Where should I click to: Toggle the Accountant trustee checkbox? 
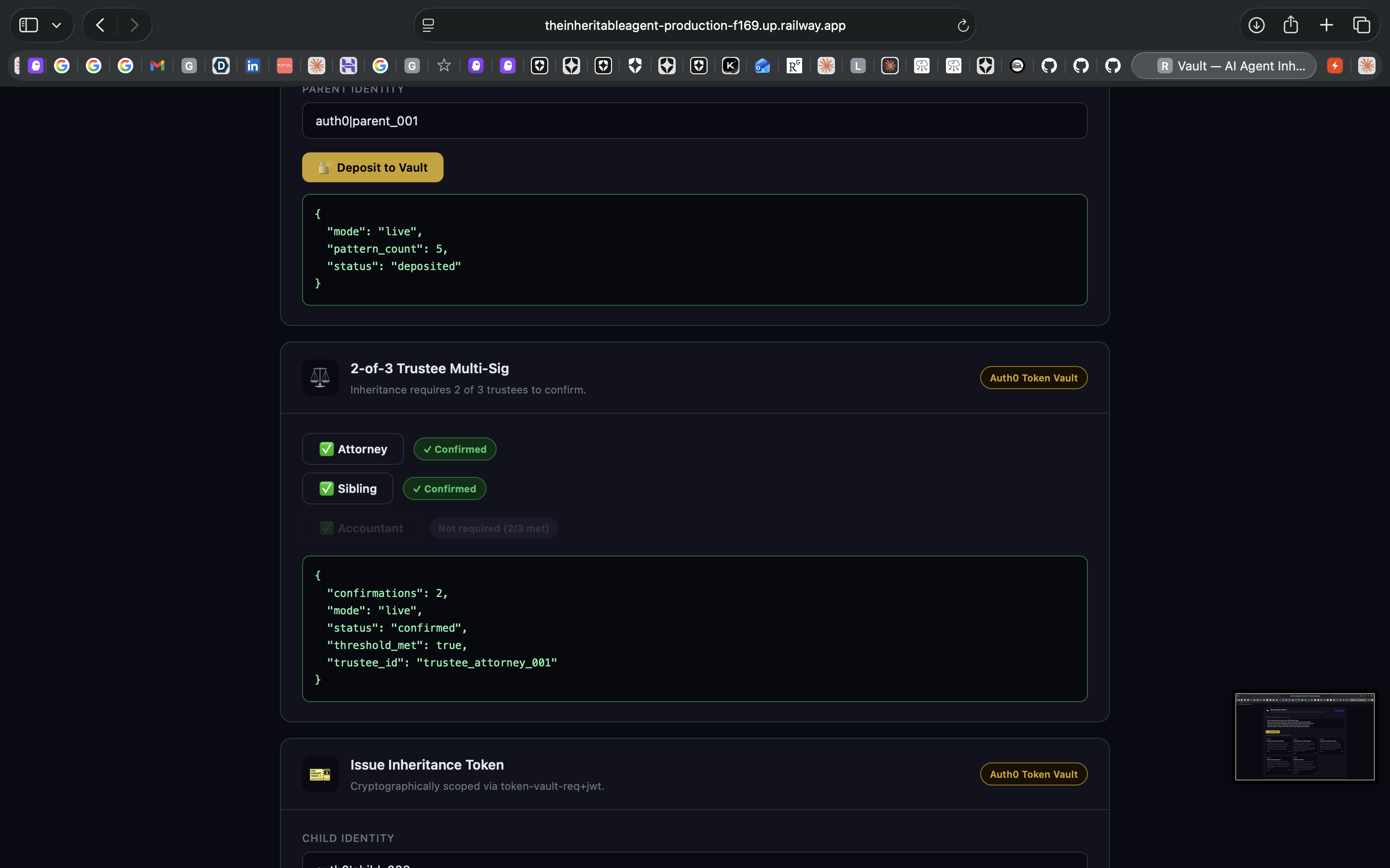click(326, 528)
